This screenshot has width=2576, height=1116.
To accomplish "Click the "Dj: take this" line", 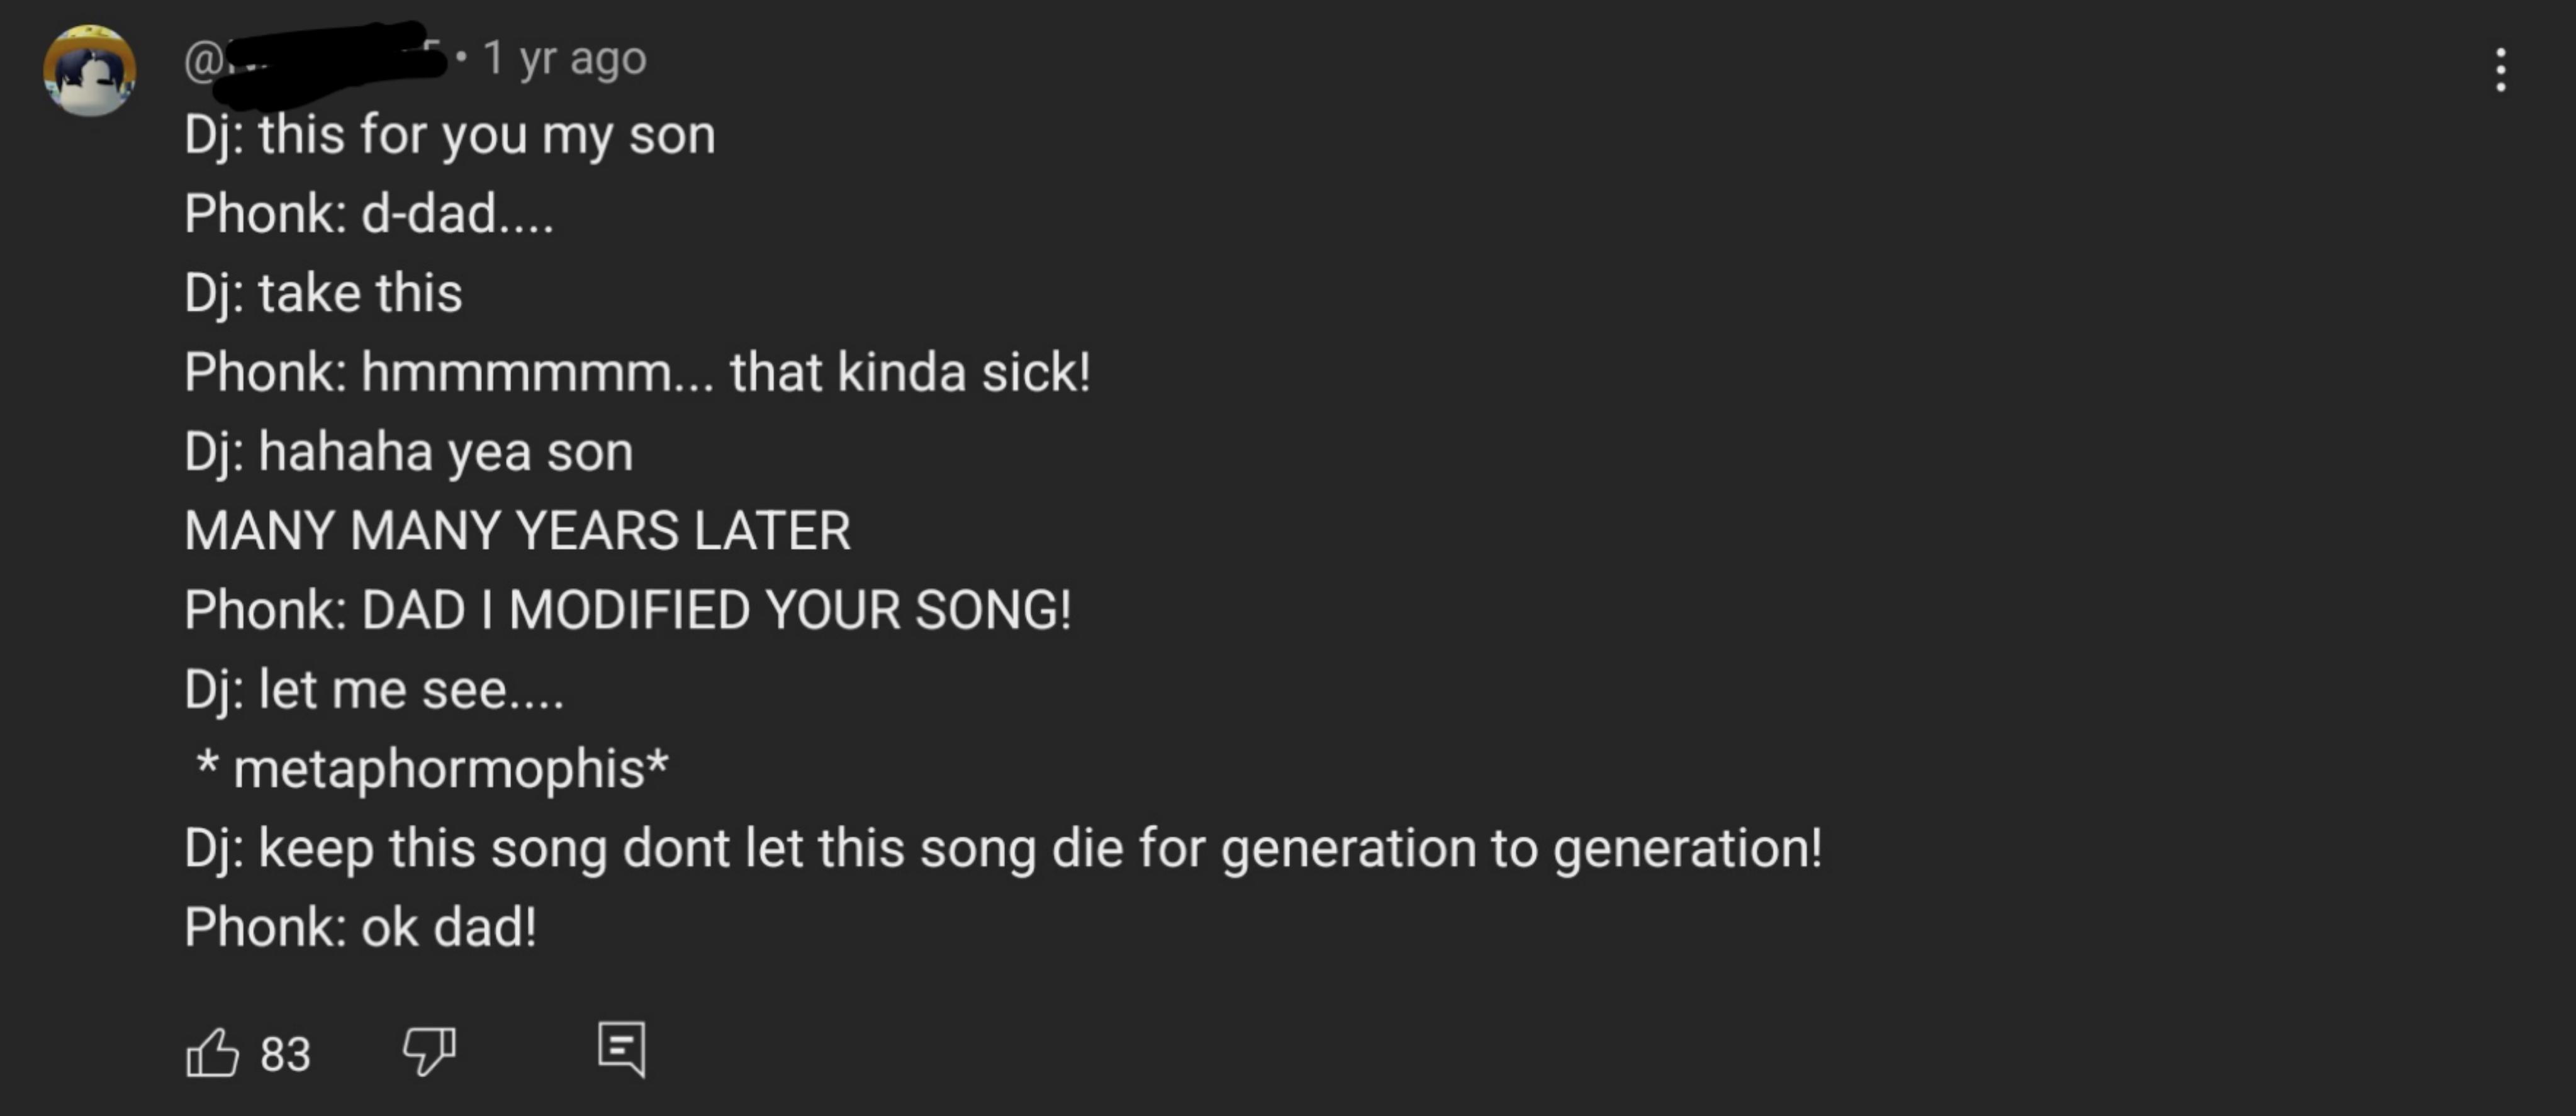I will pyautogui.click(x=323, y=293).
